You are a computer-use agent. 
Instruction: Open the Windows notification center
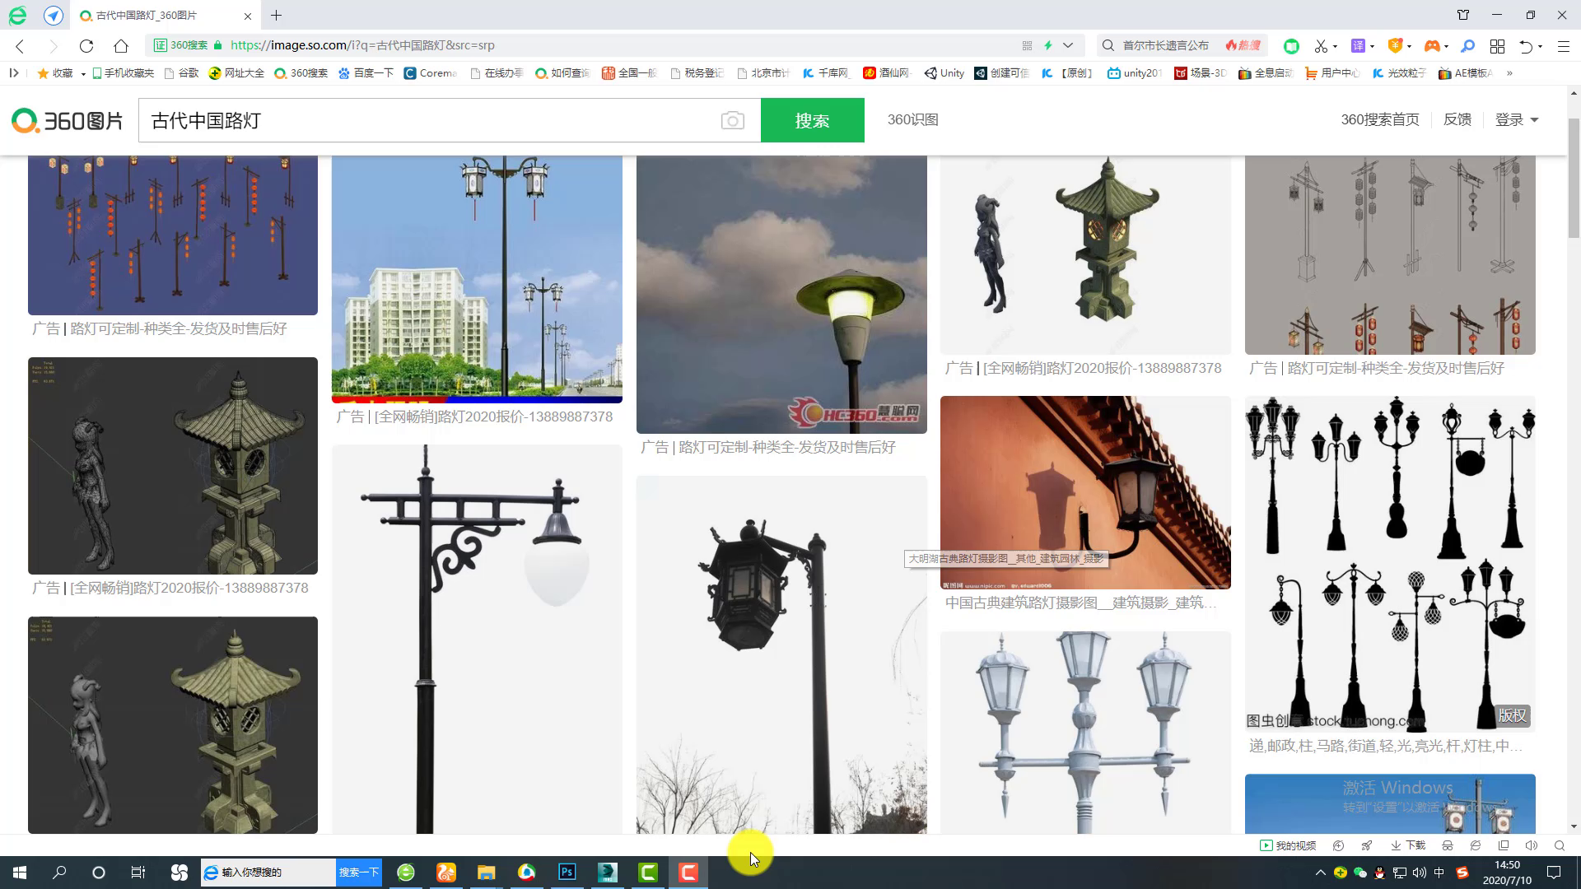1554,873
